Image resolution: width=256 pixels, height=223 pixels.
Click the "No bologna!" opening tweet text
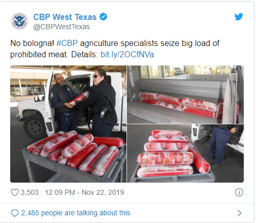click(x=32, y=43)
